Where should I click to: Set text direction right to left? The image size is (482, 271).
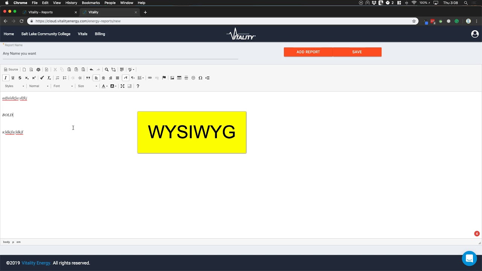tap(133, 78)
